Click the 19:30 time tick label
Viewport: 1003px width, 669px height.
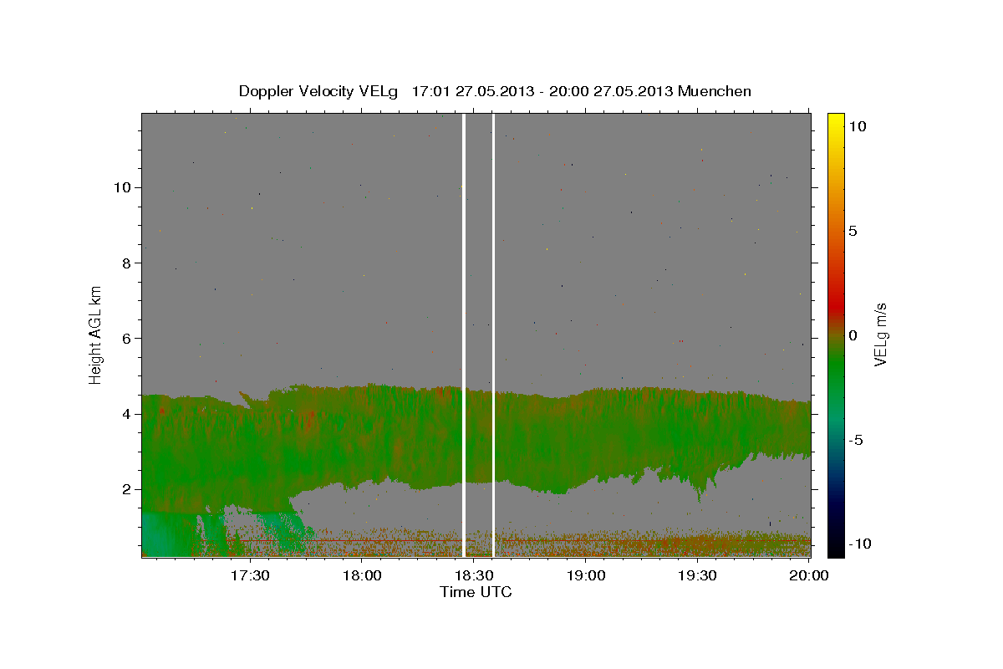click(x=697, y=576)
